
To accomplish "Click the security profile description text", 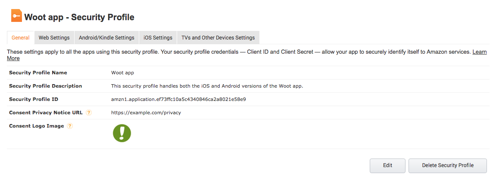I will [207, 86].
